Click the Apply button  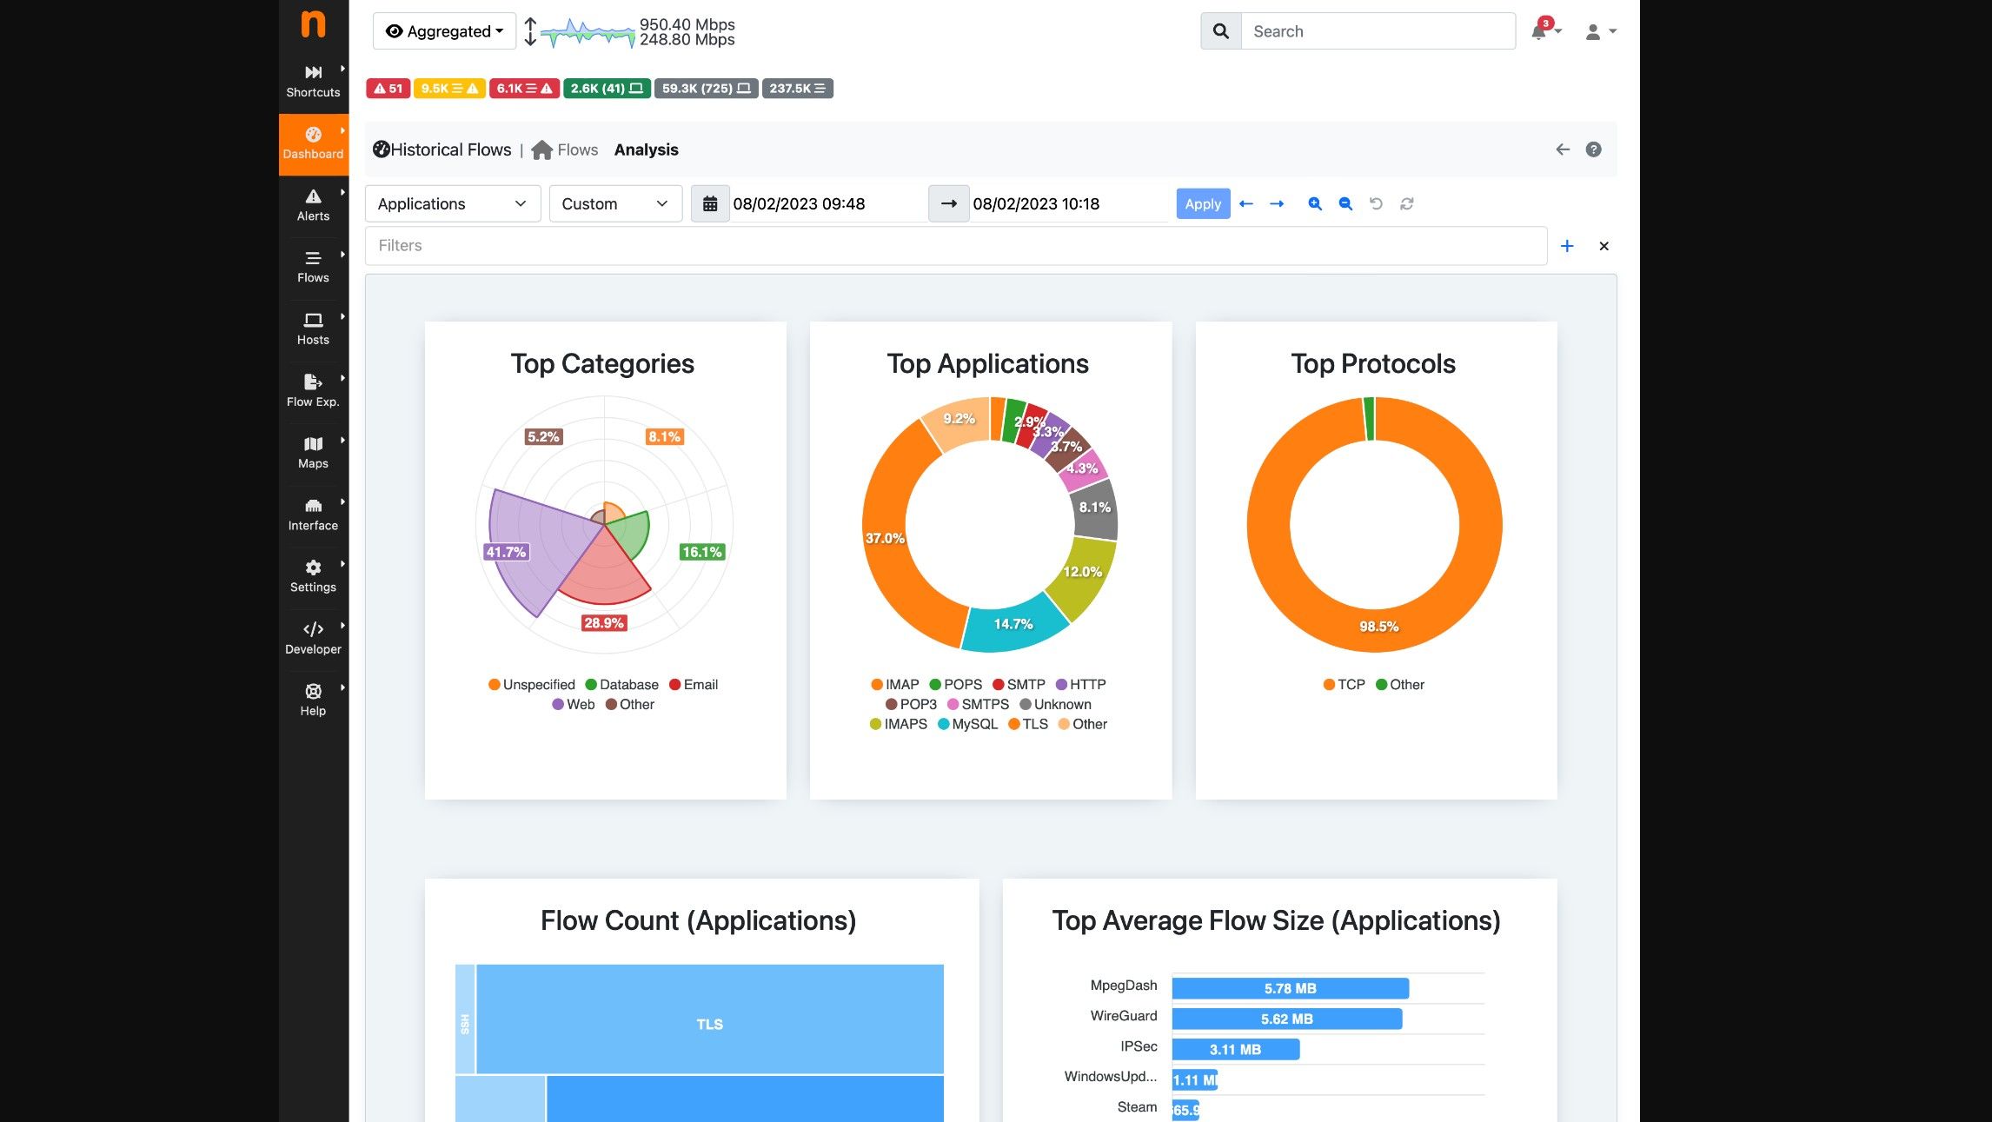(x=1200, y=202)
